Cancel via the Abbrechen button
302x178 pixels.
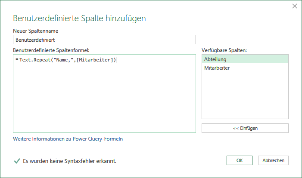(273, 160)
